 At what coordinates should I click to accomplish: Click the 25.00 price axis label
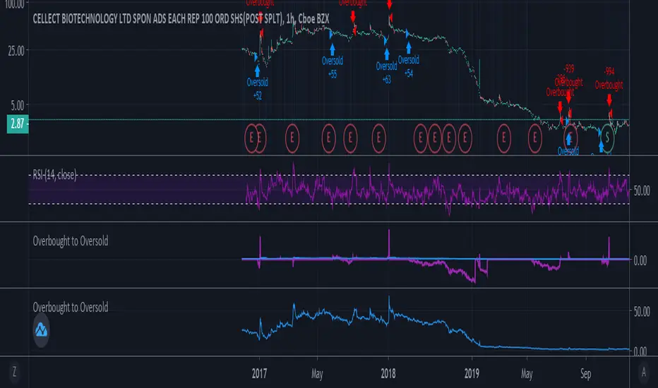[x=16, y=51]
